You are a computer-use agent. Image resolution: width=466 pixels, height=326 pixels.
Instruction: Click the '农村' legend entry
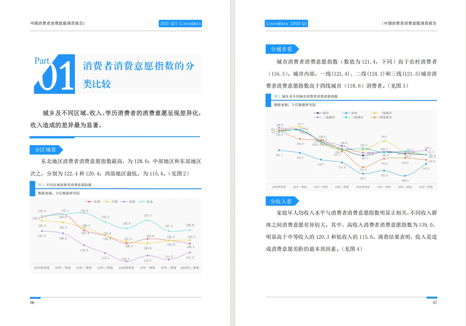[x=350, y=113]
